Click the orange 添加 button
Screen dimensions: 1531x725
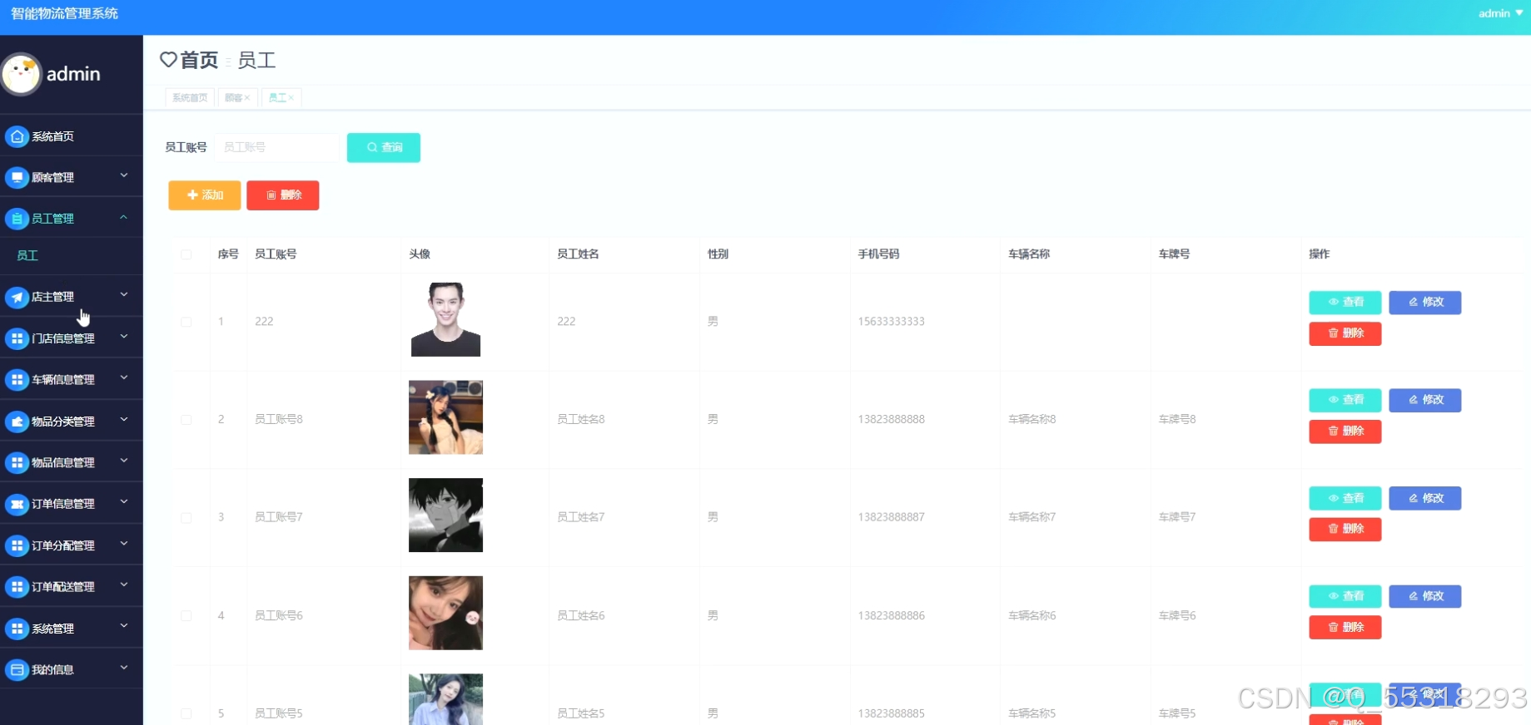point(205,195)
